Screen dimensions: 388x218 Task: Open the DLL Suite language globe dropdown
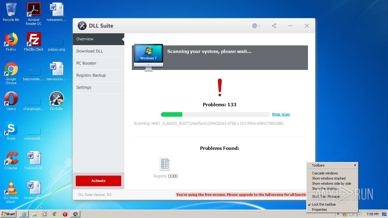(x=256, y=26)
